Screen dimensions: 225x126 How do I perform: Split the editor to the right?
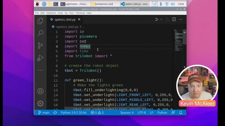click(174, 19)
